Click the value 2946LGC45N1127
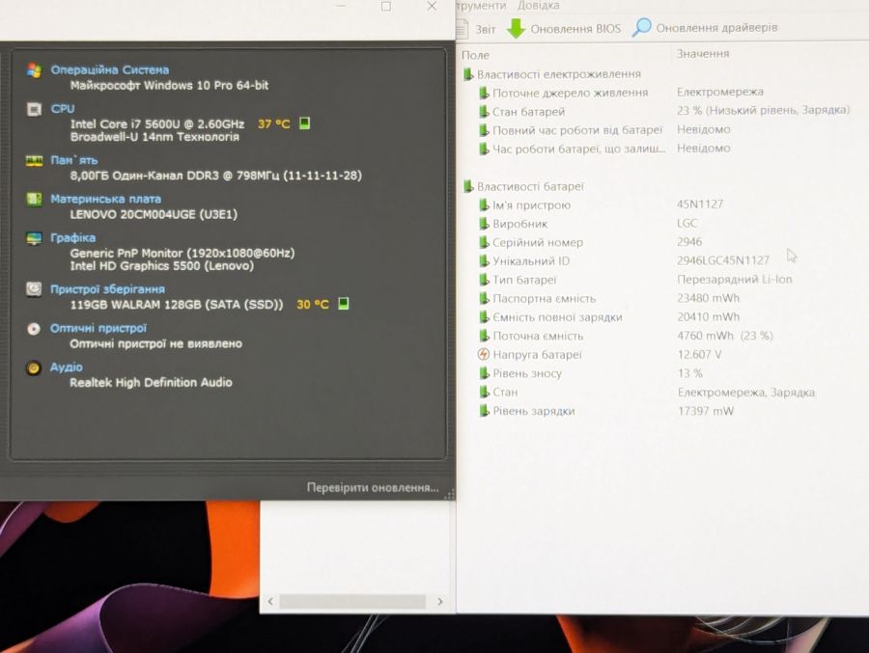The width and height of the screenshot is (869, 653). (722, 260)
